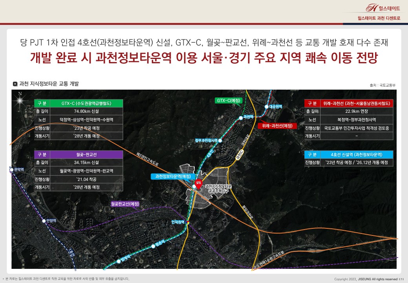Click the 출처 : 국토교통부 source text

point(383,85)
